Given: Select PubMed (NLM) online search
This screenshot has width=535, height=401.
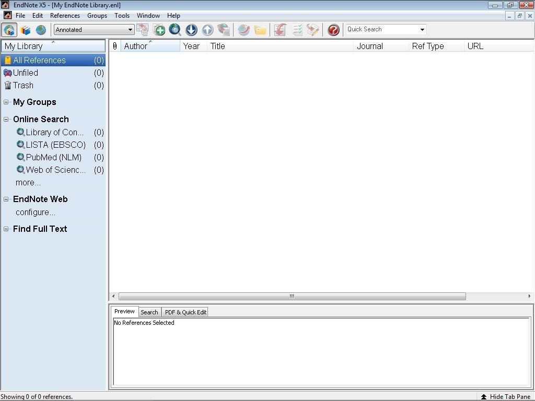Looking at the screenshot, I should [x=60, y=158].
